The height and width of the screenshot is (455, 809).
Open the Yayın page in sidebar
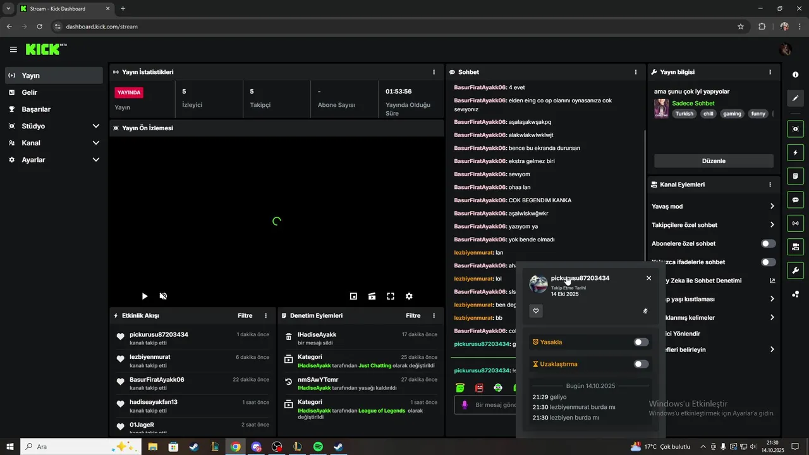(54, 75)
